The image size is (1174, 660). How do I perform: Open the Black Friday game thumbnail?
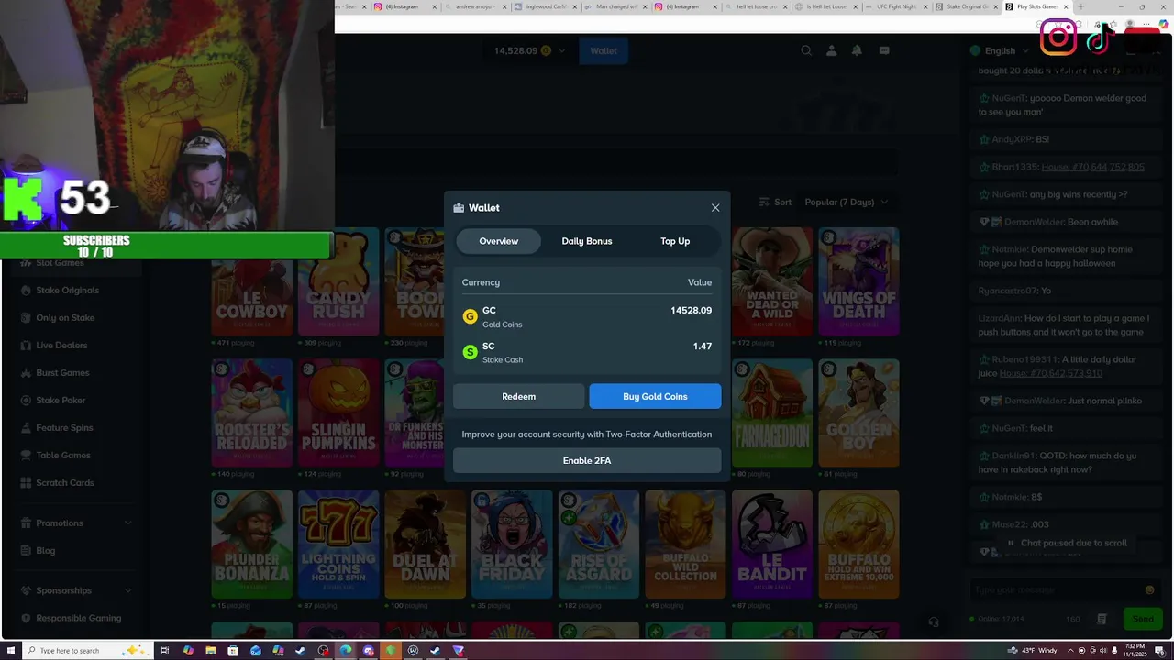(x=512, y=544)
